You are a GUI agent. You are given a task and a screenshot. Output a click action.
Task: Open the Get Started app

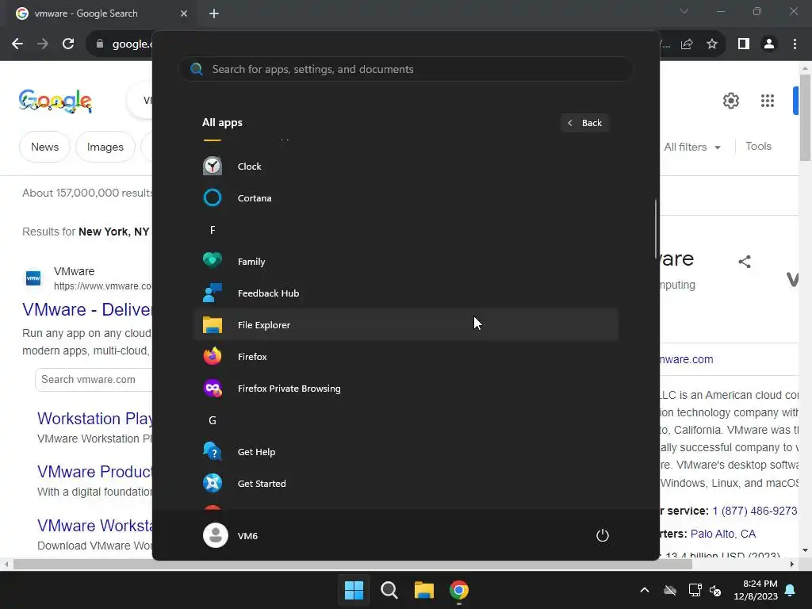[405, 483]
